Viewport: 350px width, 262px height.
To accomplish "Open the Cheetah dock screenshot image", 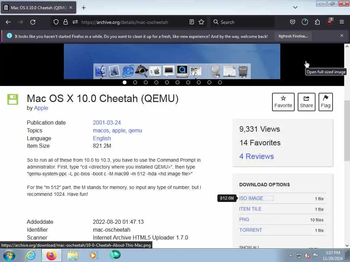I will 172,61.
